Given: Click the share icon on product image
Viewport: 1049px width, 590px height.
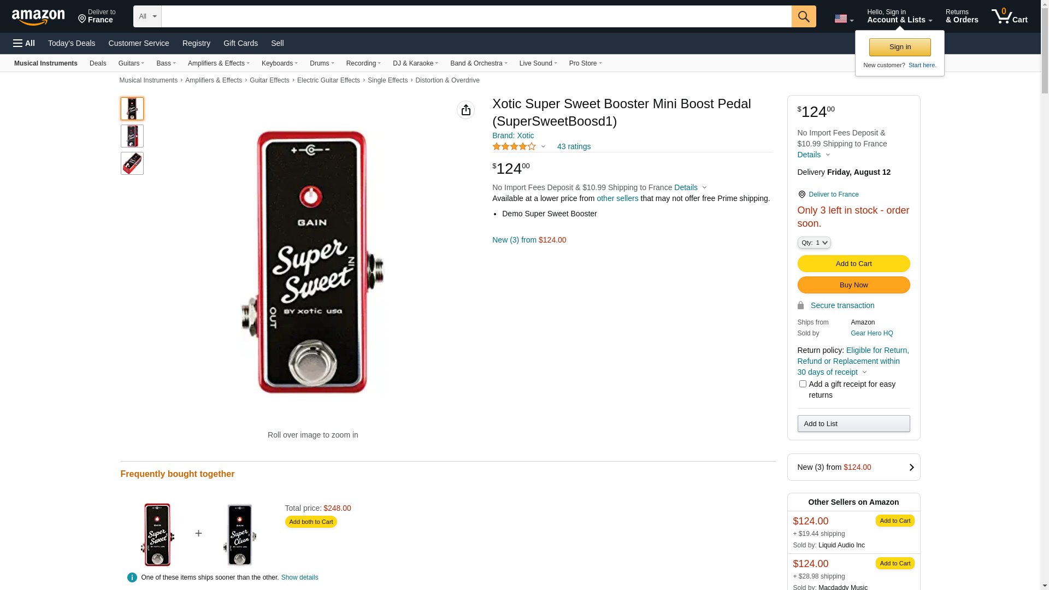Looking at the screenshot, I should click(x=465, y=110).
